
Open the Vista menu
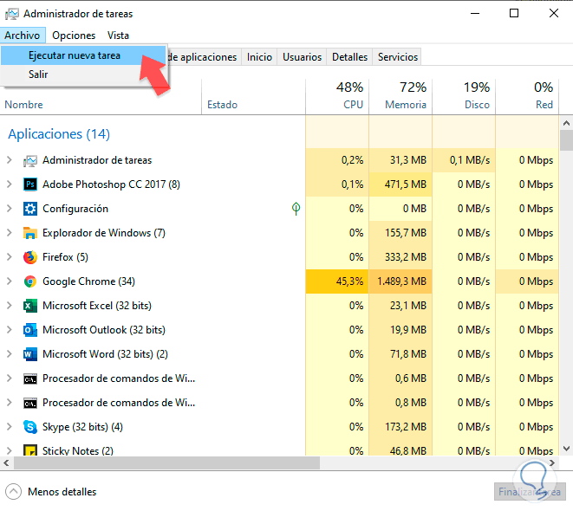(118, 36)
